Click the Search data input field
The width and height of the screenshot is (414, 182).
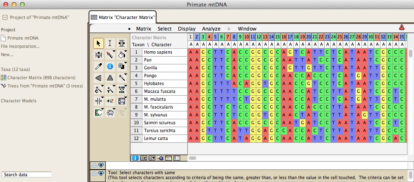point(26,175)
